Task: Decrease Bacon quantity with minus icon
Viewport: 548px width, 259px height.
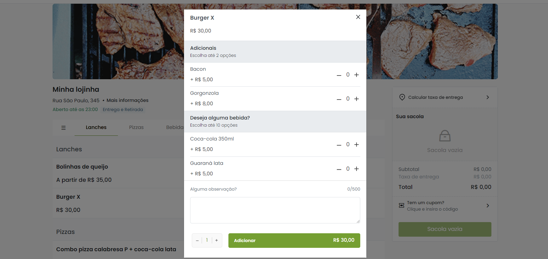Action: [x=339, y=75]
